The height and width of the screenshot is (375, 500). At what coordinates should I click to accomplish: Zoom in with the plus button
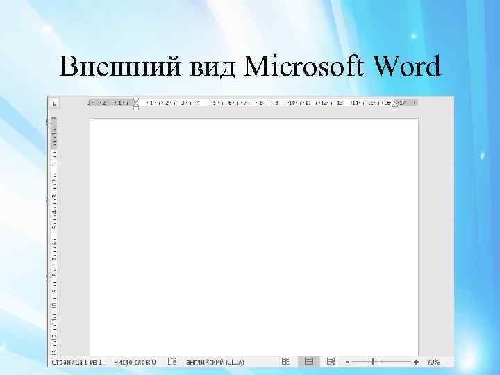coord(416,362)
